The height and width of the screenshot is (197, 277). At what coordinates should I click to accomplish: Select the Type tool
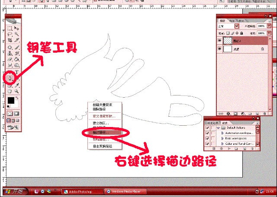click(17, 72)
